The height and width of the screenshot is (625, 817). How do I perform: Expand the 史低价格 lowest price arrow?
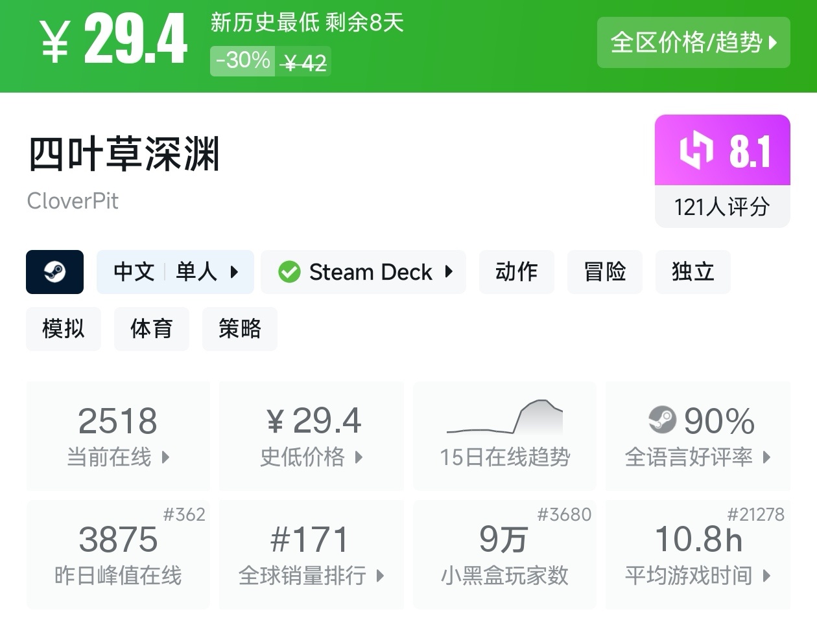[x=359, y=457]
